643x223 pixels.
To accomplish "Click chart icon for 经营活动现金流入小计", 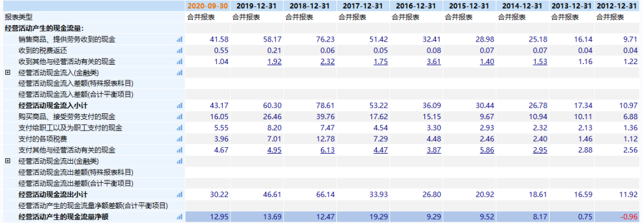I will 179,106.
